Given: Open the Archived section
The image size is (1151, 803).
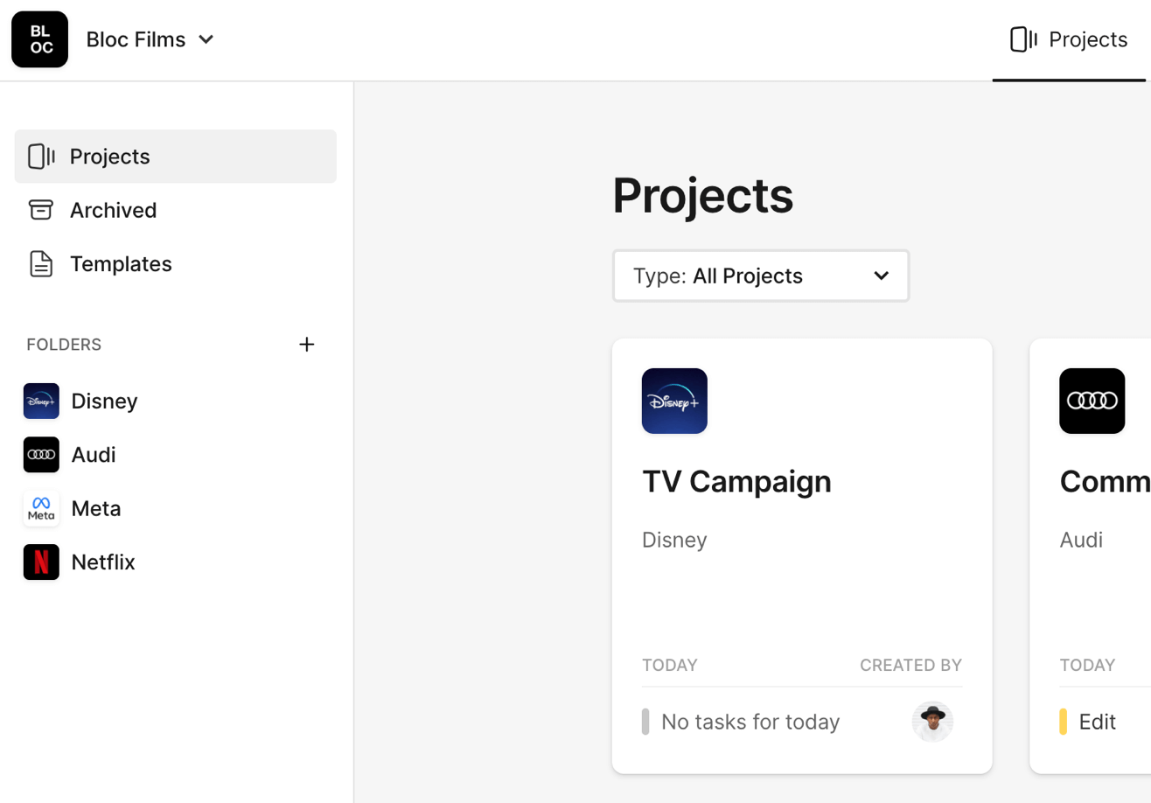Looking at the screenshot, I should pyautogui.click(x=113, y=210).
